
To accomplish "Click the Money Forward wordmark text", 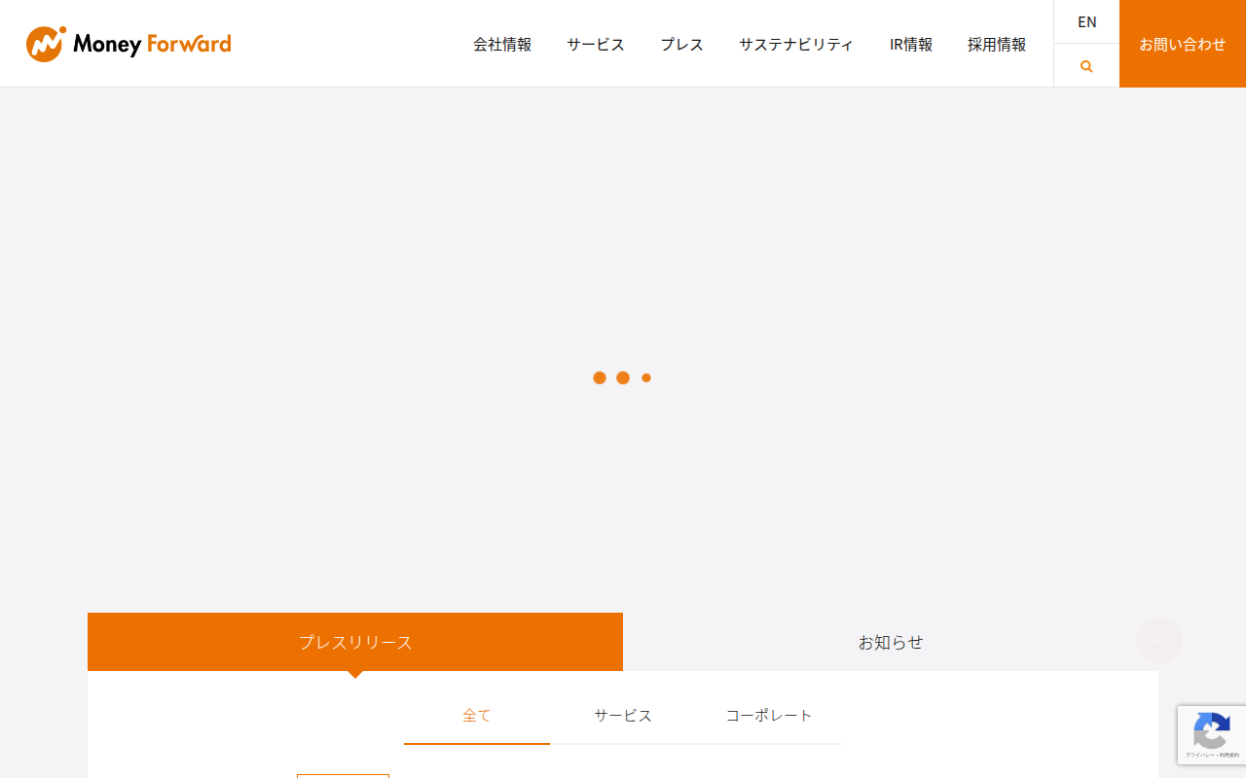I will [152, 45].
